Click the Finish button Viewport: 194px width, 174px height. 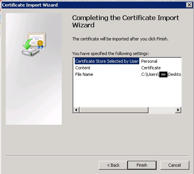coord(142,165)
